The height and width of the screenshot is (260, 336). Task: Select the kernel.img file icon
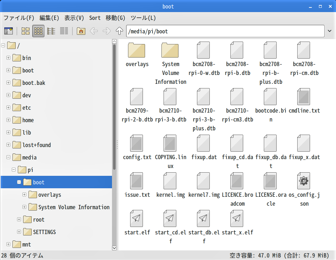170,181
